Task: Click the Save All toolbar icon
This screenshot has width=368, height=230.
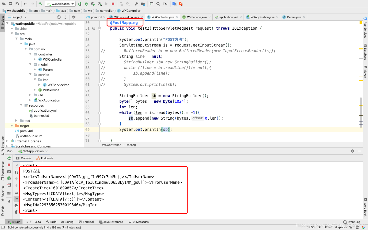Action: tap(10, 4)
